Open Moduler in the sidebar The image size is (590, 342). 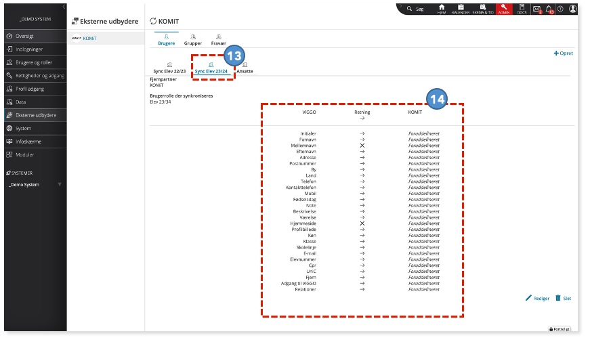[x=35, y=154]
